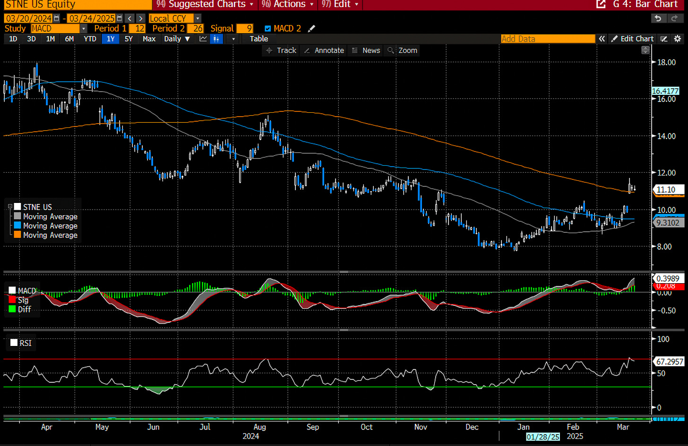The image size is (688, 446).
Task: Select the 3D time range button
Action: (x=31, y=39)
